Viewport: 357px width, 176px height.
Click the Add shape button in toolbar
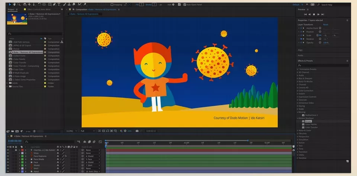173,4
